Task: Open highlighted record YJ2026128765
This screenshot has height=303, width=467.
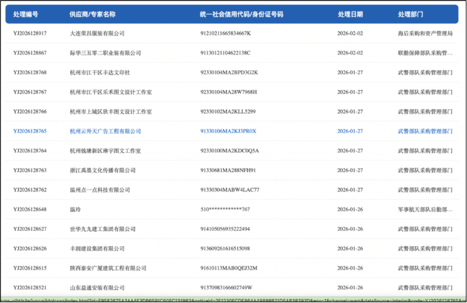Action: (x=30, y=131)
